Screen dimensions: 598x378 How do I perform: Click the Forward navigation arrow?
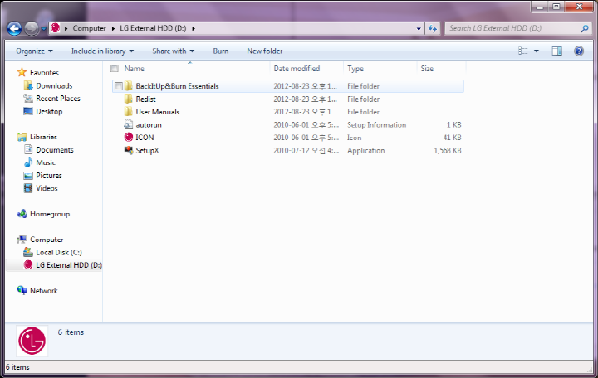32,28
